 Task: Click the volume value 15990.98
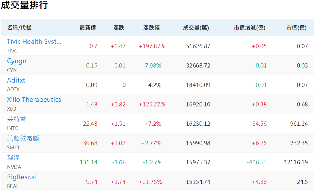pos(198,143)
